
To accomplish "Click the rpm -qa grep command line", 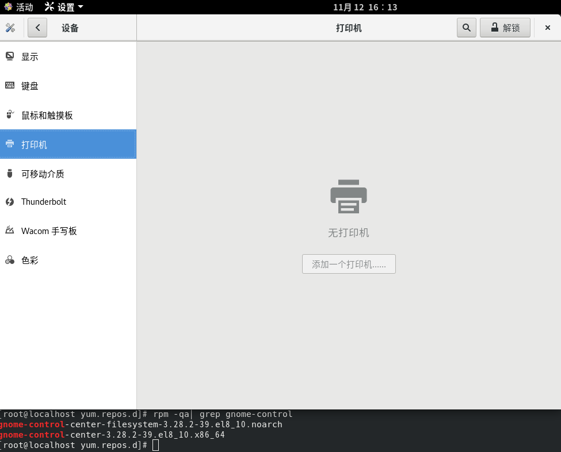I will [223, 414].
